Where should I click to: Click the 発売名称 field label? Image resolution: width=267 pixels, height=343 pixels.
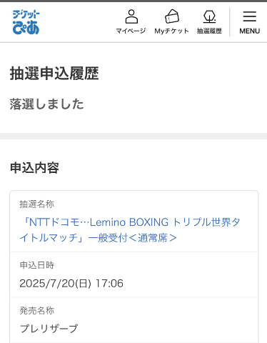point(37,311)
